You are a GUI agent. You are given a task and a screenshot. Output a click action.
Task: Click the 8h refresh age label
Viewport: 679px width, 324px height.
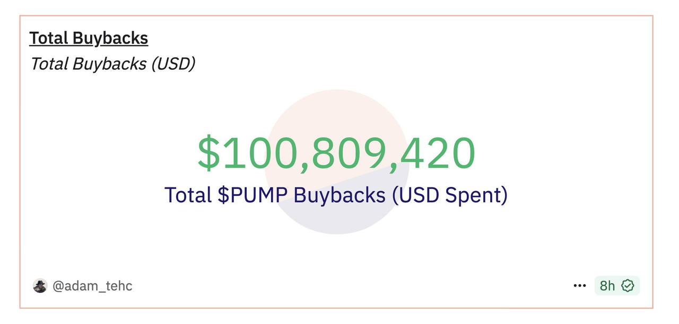click(x=607, y=286)
